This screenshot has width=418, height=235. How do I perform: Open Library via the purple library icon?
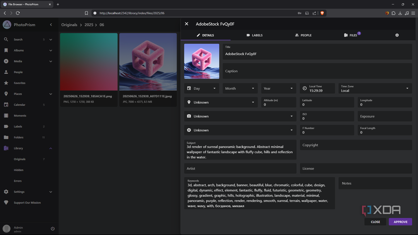(6, 148)
